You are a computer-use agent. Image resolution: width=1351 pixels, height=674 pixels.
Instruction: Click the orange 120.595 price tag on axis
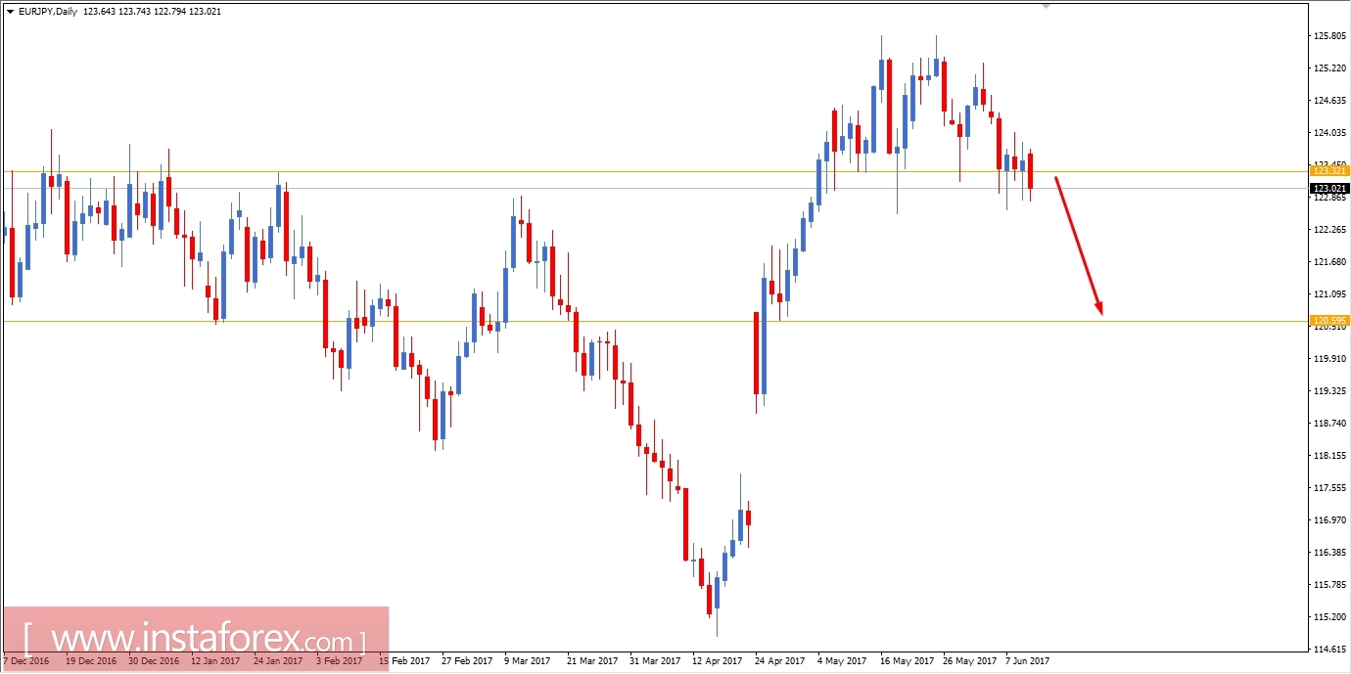1329,321
